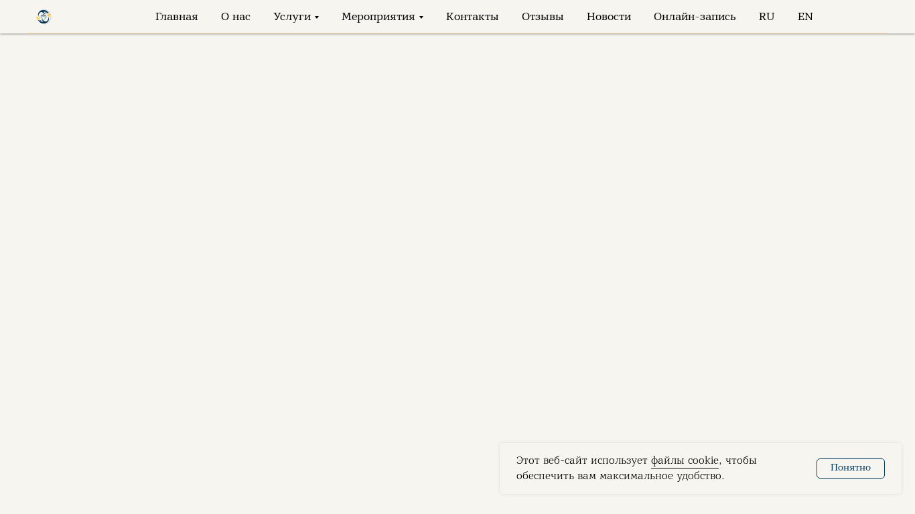The image size is (915, 514).
Task: Switch site language to EN
Action: click(805, 17)
